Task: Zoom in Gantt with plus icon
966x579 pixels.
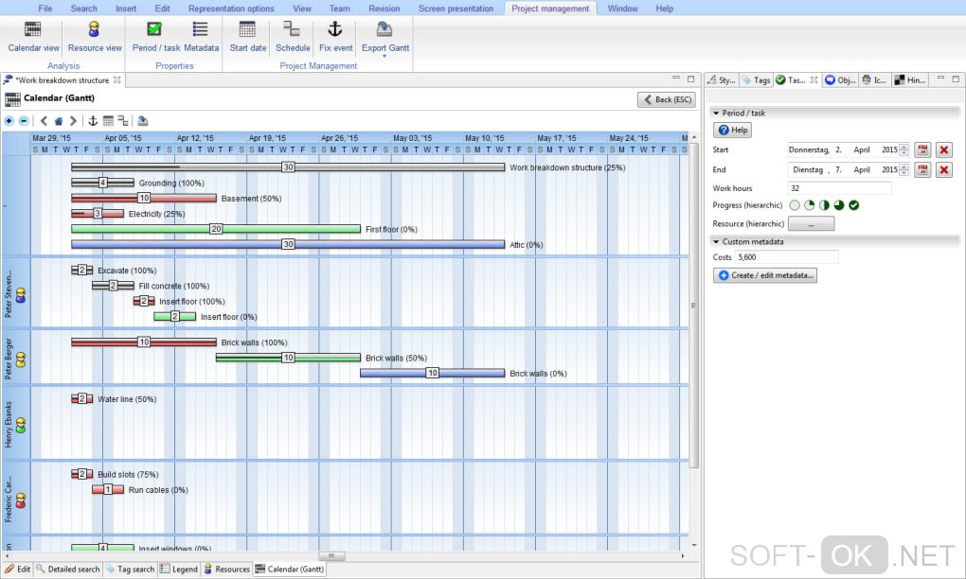Action: click(x=9, y=120)
